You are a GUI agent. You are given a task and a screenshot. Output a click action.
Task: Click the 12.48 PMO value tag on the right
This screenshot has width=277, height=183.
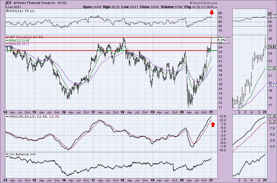click(x=272, y=116)
